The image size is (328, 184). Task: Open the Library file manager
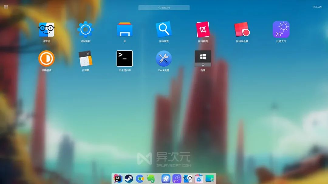pos(125,29)
